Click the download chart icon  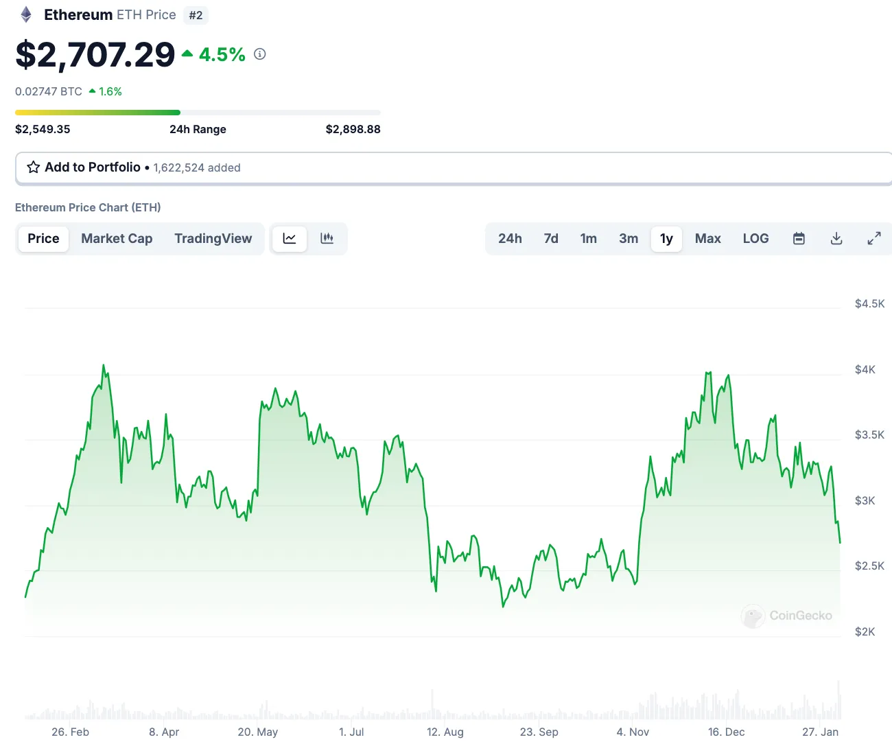point(836,238)
